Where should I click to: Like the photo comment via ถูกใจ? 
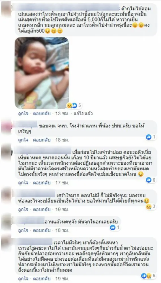pyautogui.click(x=23, y=114)
